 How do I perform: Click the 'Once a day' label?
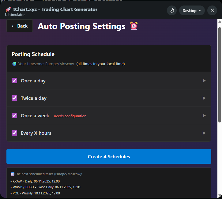point(33,81)
